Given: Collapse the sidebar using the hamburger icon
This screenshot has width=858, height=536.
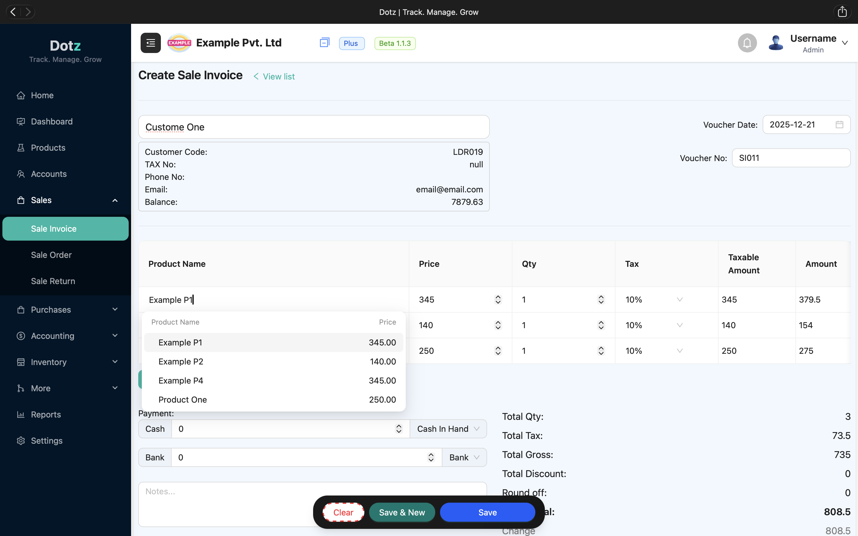Looking at the screenshot, I should click(x=150, y=43).
